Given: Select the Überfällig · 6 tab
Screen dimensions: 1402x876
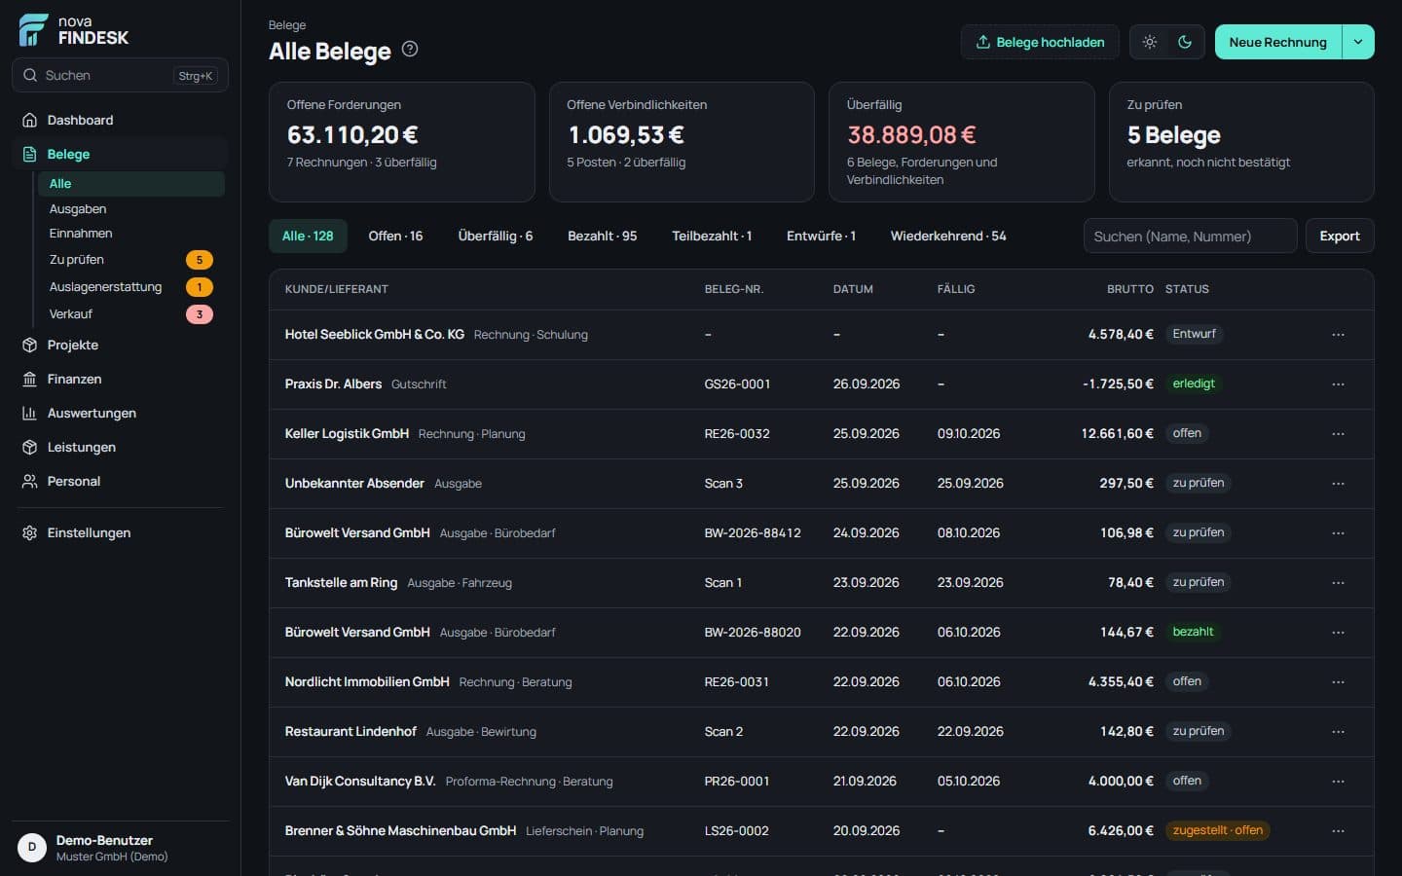Looking at the screenshot, I should point(495,236).
